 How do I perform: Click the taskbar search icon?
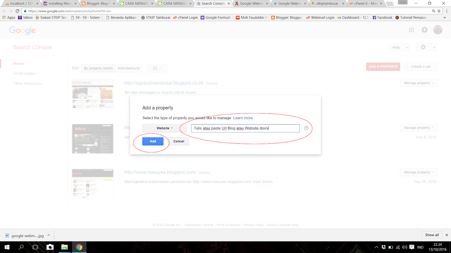click(x=21, y=247)
